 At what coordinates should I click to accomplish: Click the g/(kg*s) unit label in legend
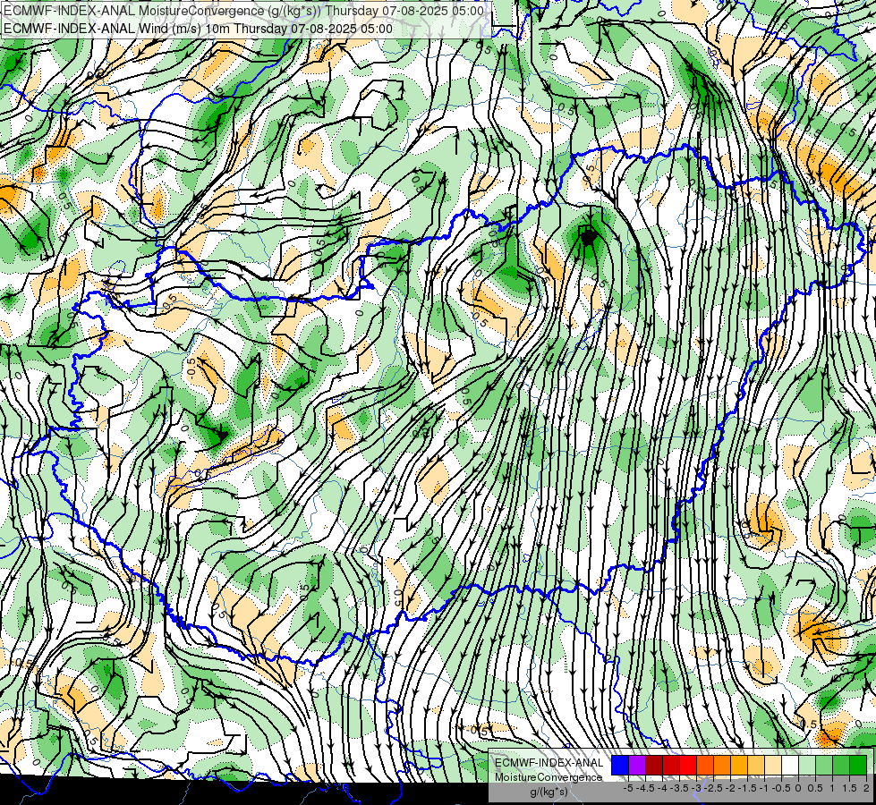click(549, 792)
